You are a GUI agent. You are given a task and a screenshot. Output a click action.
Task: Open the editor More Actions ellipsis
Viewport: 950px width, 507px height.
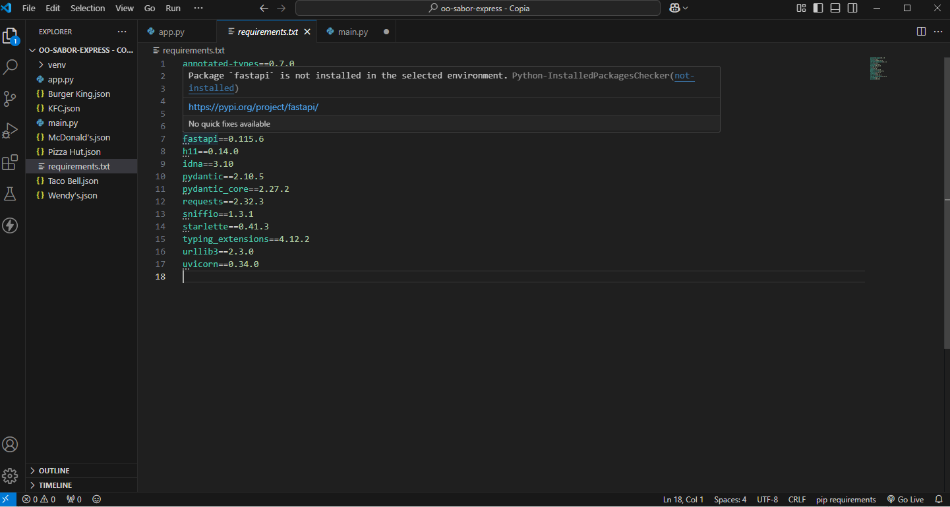pyautogui.click(x=937, y=32)
